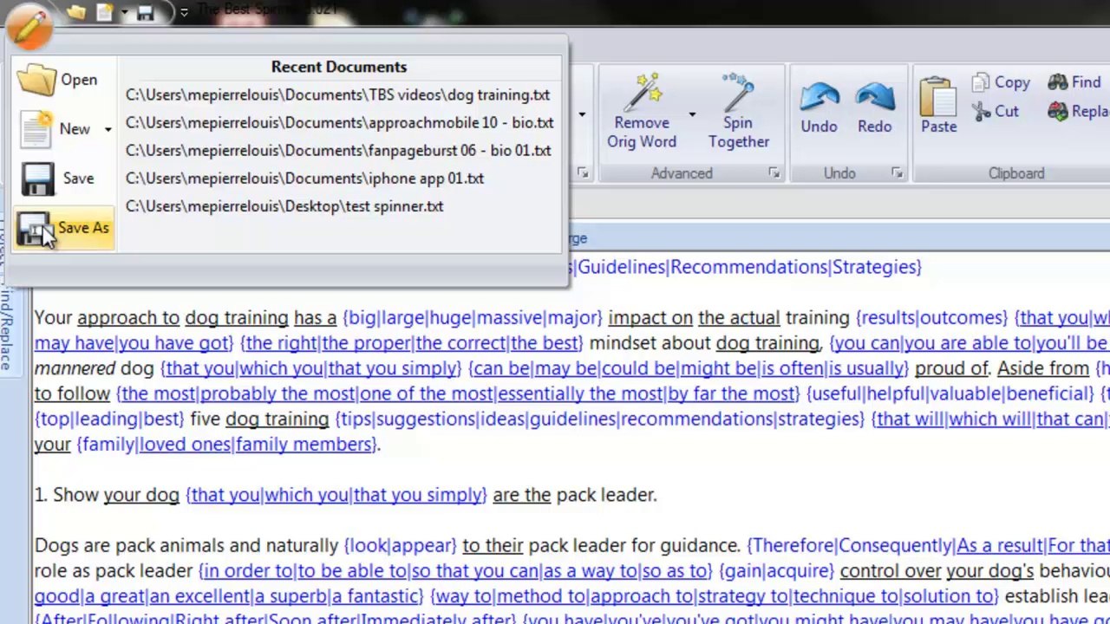The height and width of the screenshot is (624, 1110).
Task: Open the quick access new document dropdown arrow
Action: pyautogui.click(x=124, y=13)
